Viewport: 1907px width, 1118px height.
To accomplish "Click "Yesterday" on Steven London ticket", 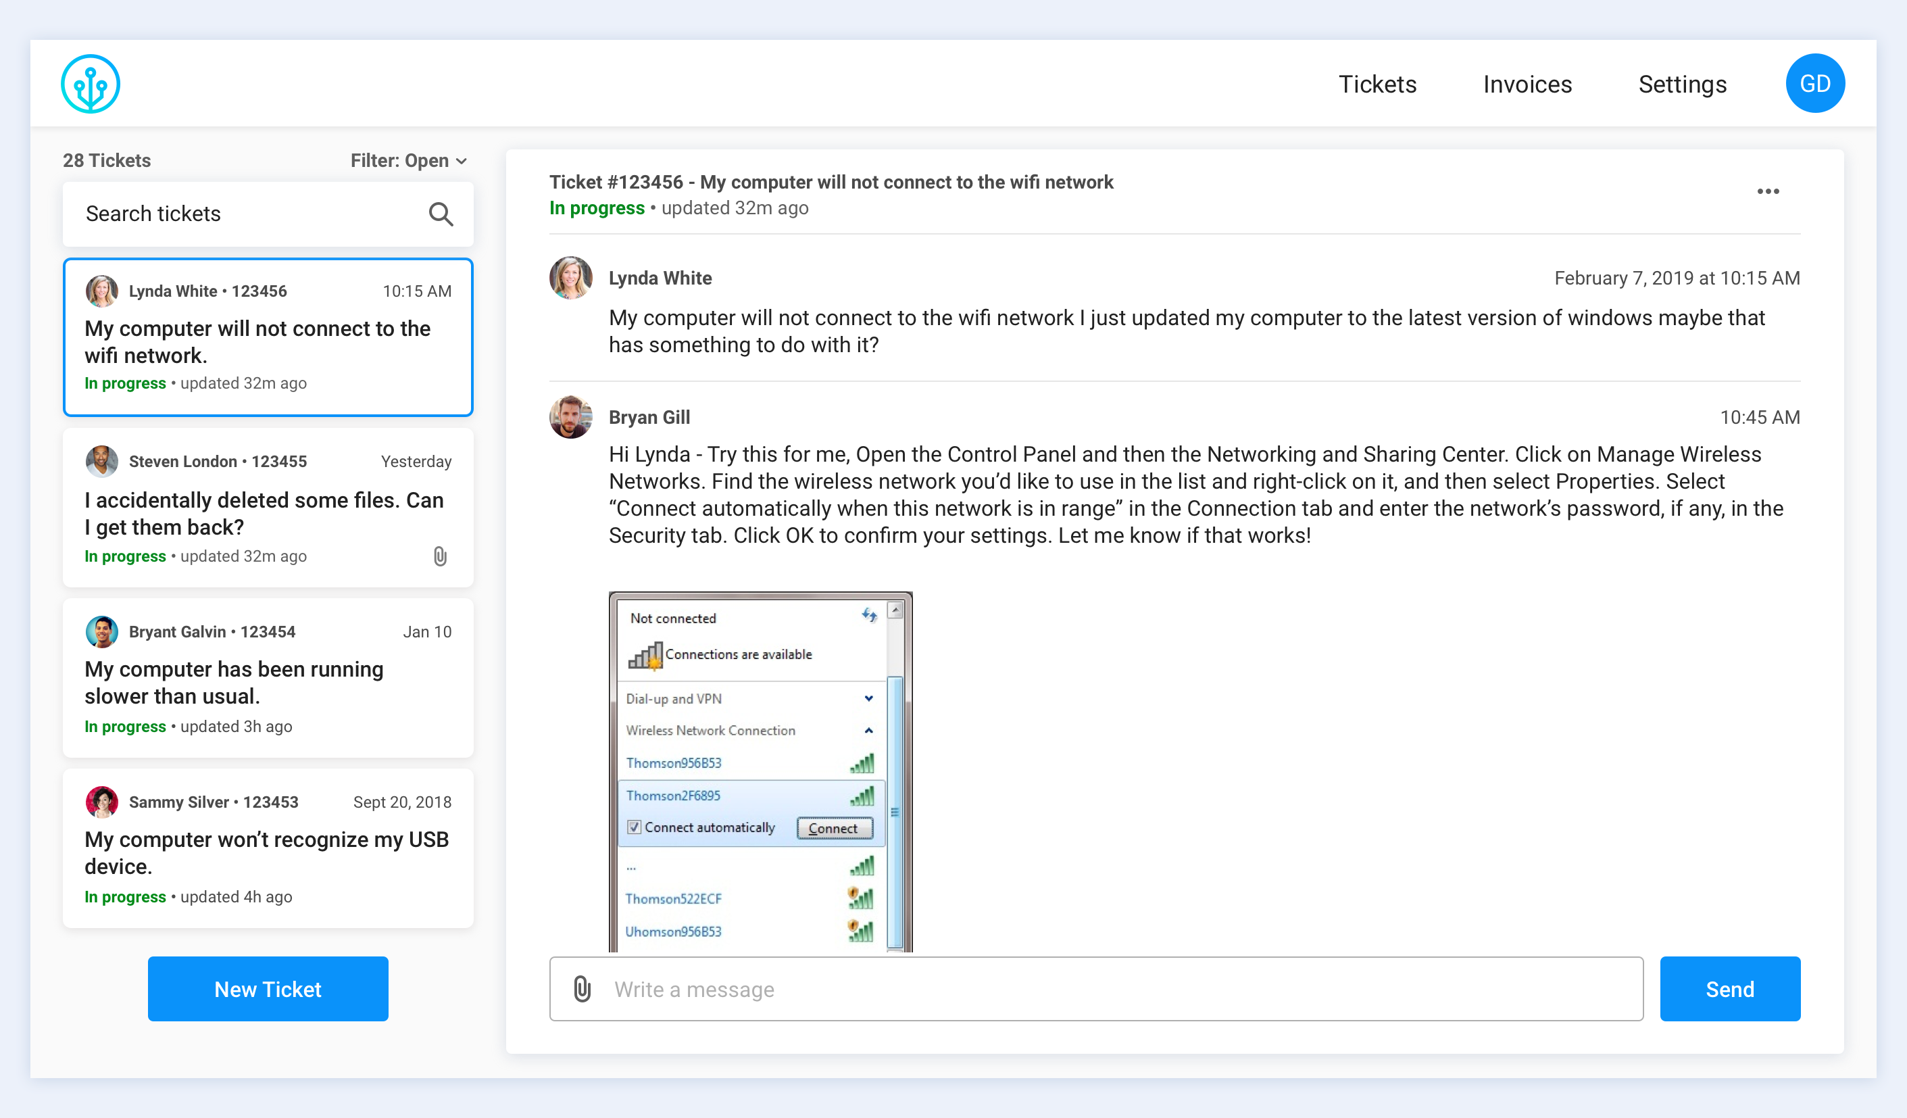I will click(416, 462).
